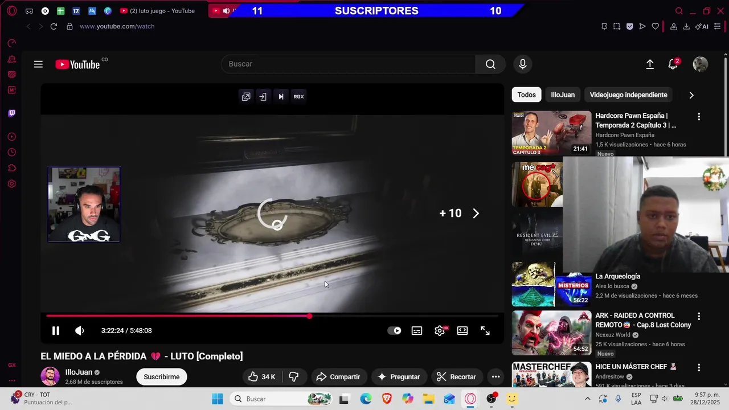This screenshot has height=410, width=729.
Task: Toggle autoplay switch in player
Action: click(x=394, y=331)
